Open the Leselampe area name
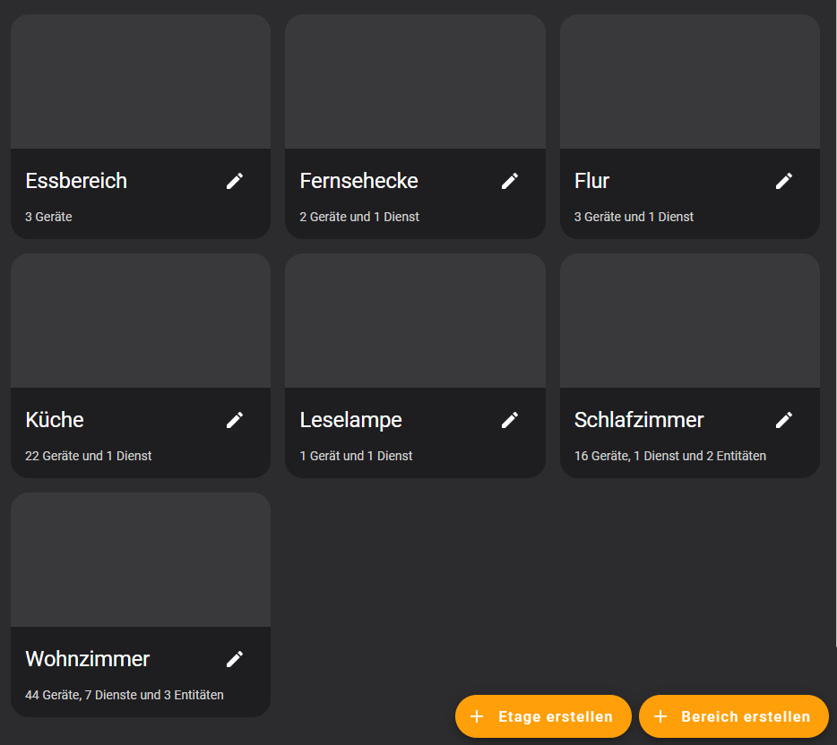This screenshot has width=837, height=745. pyautogui.click(x=350, y=420)
